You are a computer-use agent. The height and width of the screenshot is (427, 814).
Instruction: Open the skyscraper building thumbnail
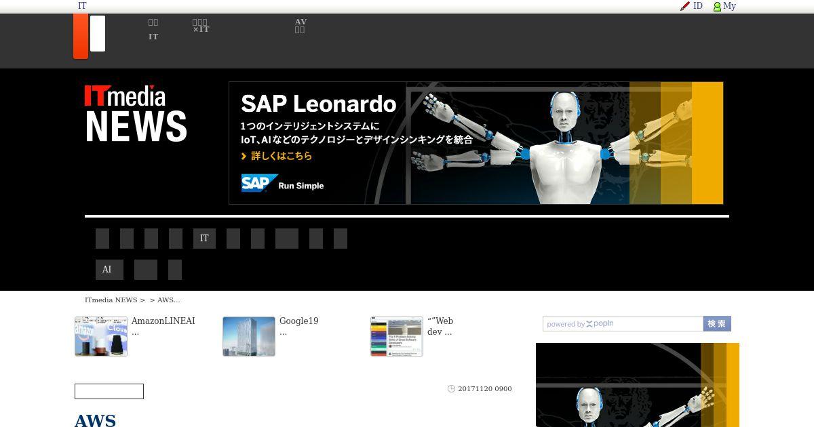pos(249,336)
